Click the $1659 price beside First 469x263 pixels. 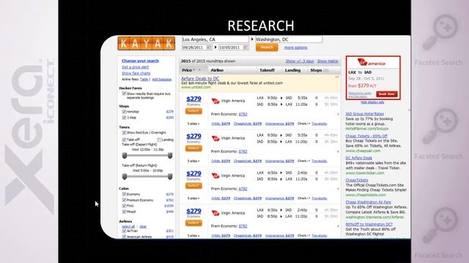[169, 206]
